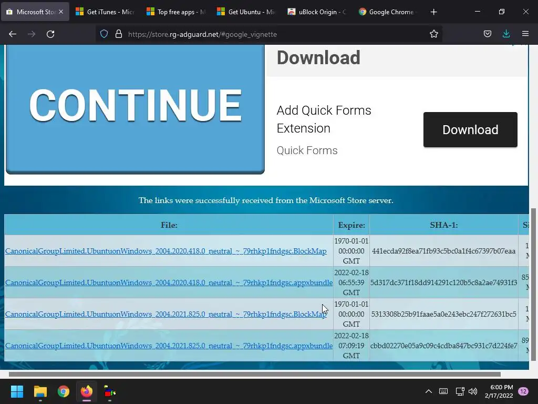Image resolution: width=538 pixels, height=404 pixels.
Task: Click the horizontal page scrollbar
Action: click(x=255, y=374)
